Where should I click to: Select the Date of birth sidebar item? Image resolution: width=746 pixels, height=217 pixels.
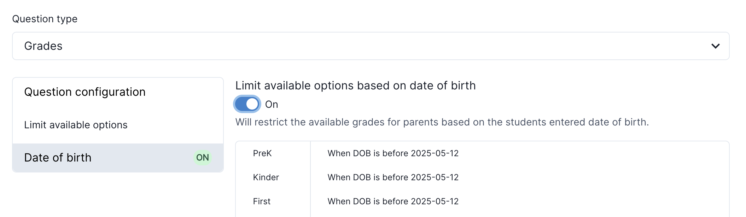[x=58, y=158]
